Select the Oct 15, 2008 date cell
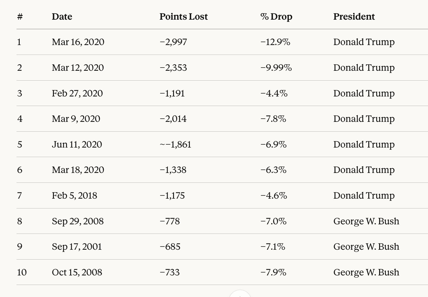This screenshot has height=297, width=428. pos(77,272)
